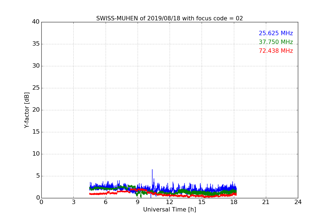Select the 37.750 MHz legend label
This screenshot has height=220, width=331.
(276, 42)
